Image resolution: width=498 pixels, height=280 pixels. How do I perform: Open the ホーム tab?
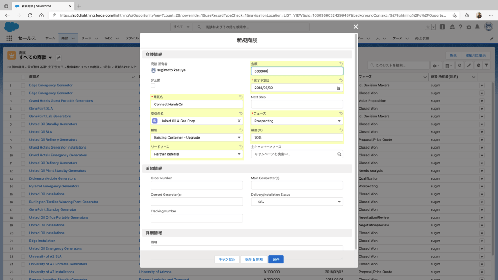click(x=50, y=38)
